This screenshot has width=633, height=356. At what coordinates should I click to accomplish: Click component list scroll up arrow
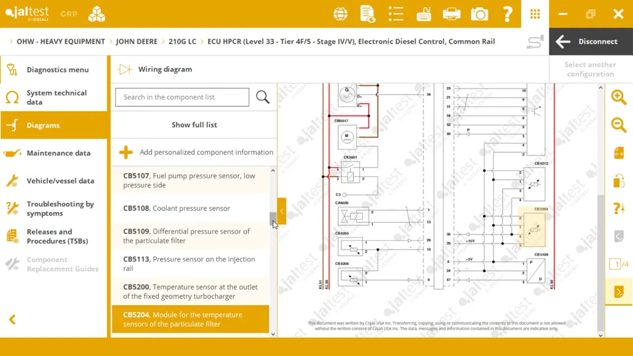273,171
